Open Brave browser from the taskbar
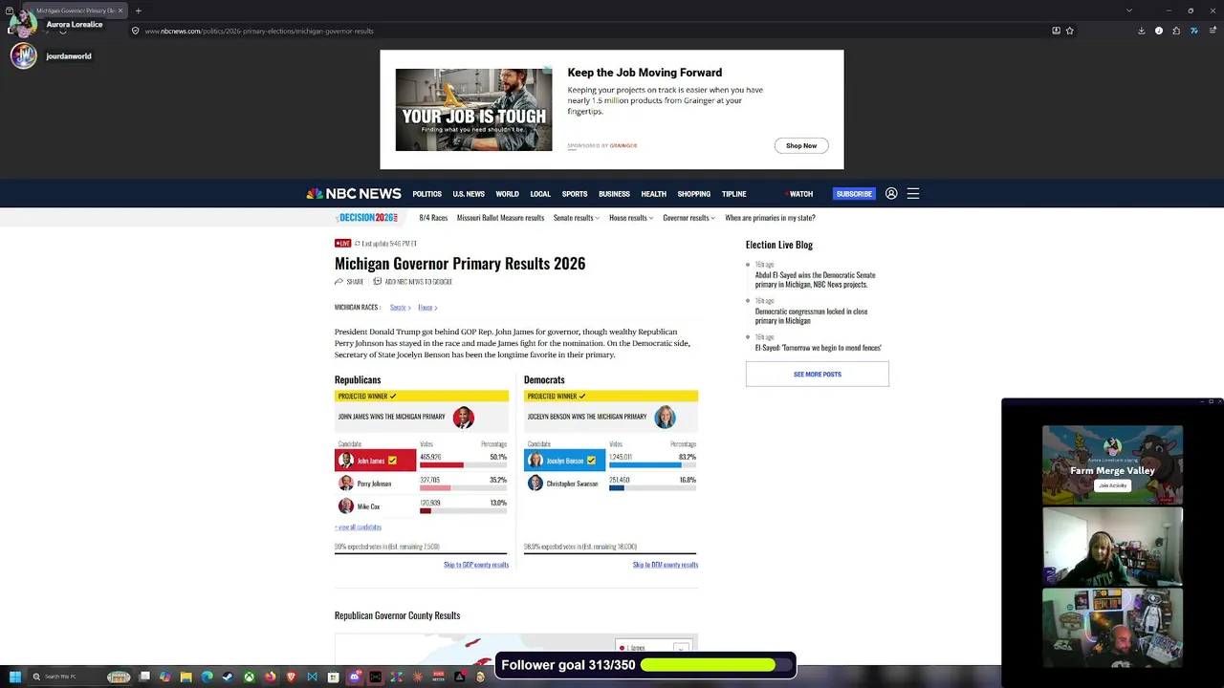The width and height of the screenshot is (1224, 688). click(x=291, y=677)
